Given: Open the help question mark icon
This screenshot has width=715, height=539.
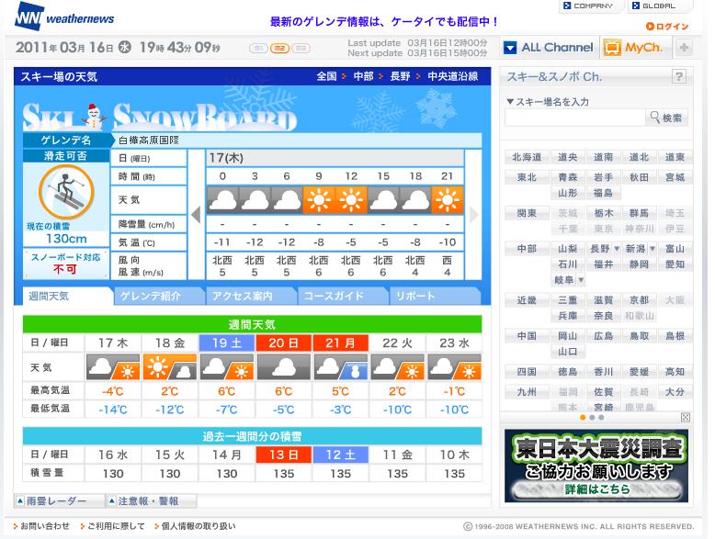Looking at the screenshot, I should (x=678, y=76).
